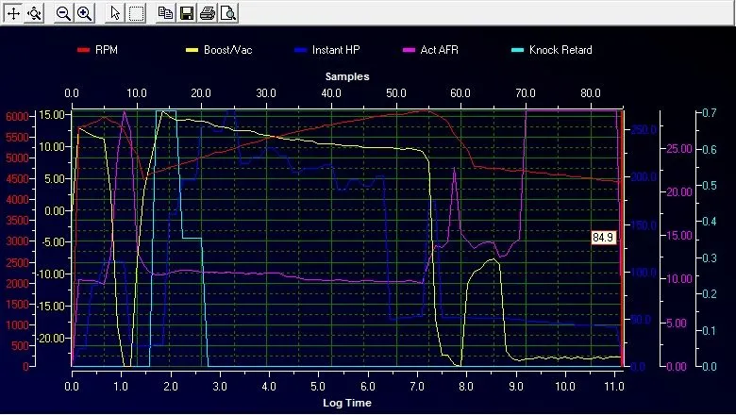Click the Log Time axis title

pos(346,403)
